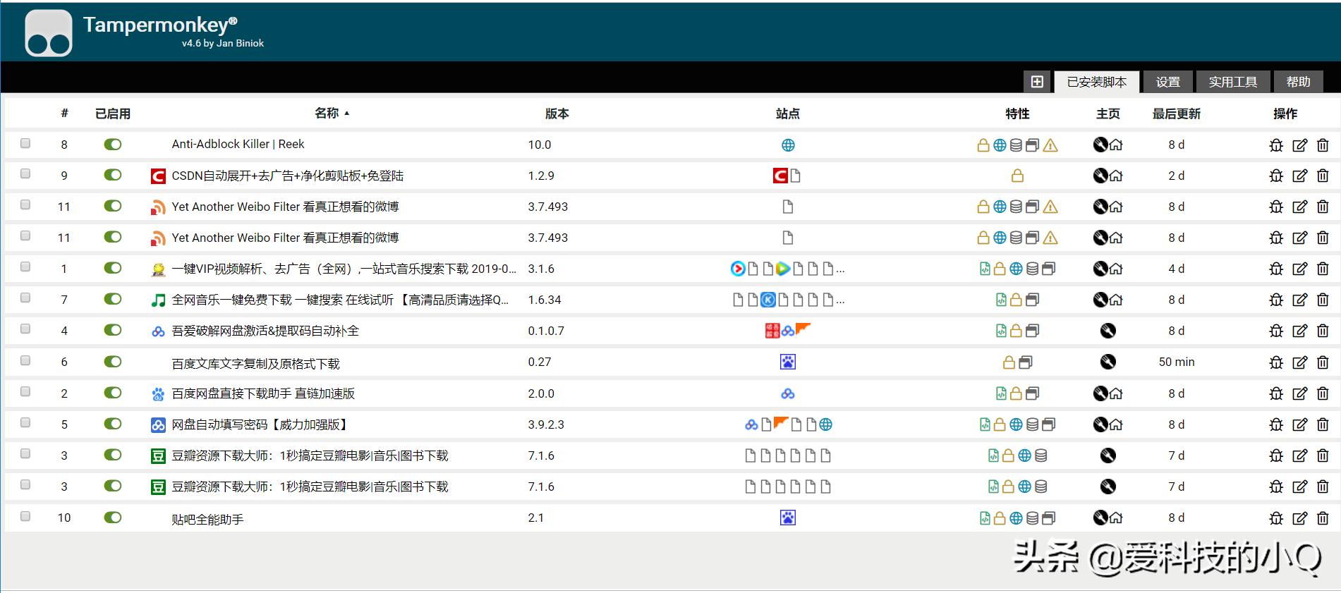The height and width of the screenshot is (593, 1341).
Task: Tick the Anti-Adblock Killer row checkbox
Action: (25, 143)
